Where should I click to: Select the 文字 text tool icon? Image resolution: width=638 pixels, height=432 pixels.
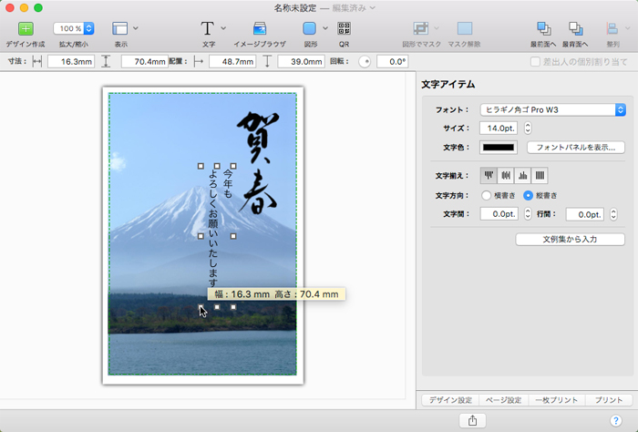208,29
